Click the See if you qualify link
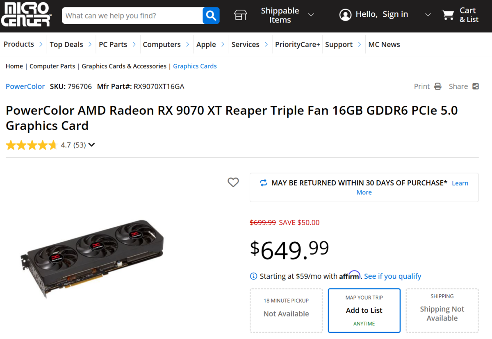 [392, 276]
